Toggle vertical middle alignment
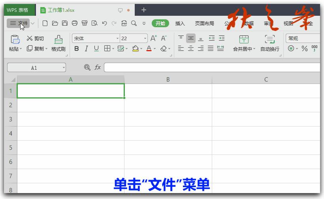The height and width of the screenshot is (199, 324). click(x=191, y=38)
